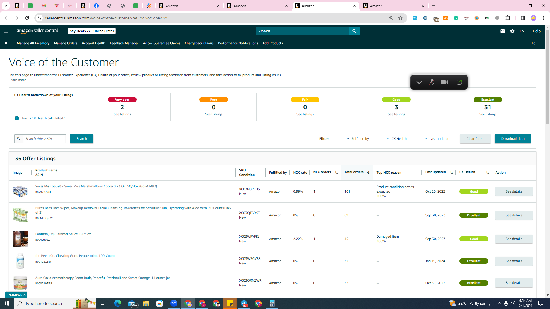The width and height of the screenshot is (550, 309).
Task: Mute the microphone in the floating meeting bar
Action: click(x=432, y=82)
